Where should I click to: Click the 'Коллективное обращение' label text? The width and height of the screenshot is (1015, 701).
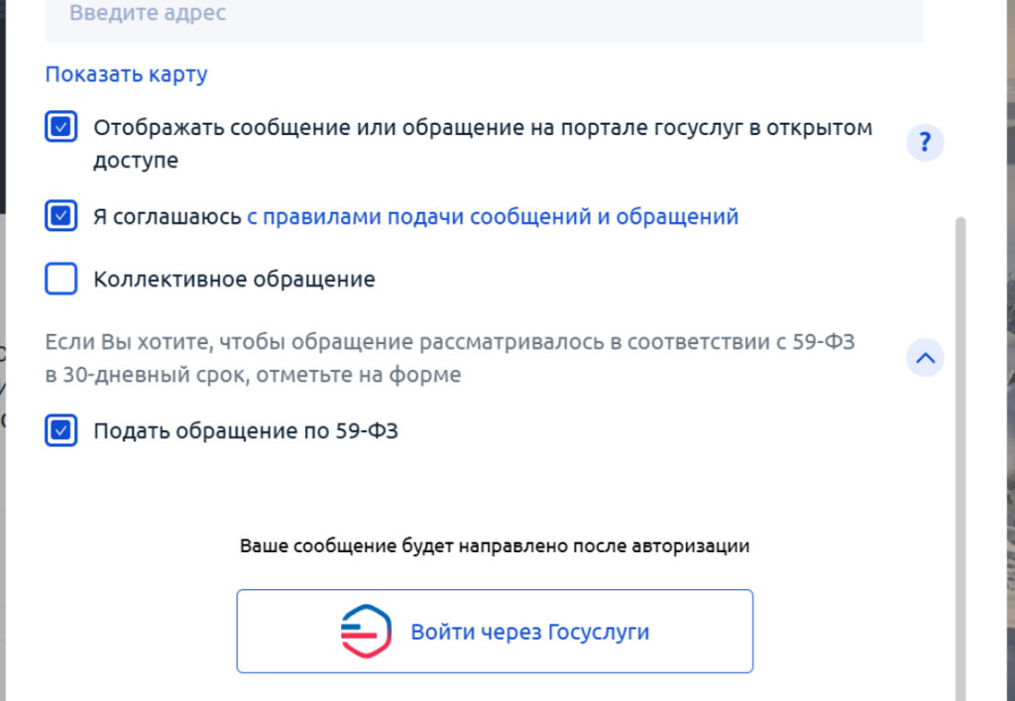coord(234,280)
